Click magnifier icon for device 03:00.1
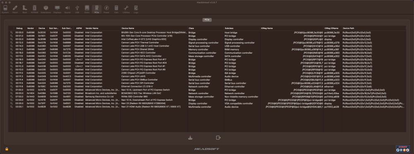 coord(11,107)
